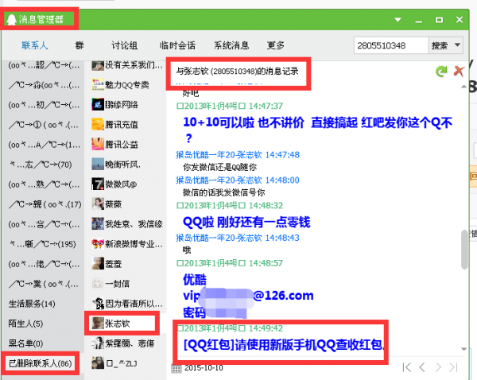This screenshot has width=477, height=380.
Task: Click the avatar of 微微风@
Action: click(98, 184)
